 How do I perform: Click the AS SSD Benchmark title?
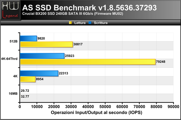tap(90, 8)
